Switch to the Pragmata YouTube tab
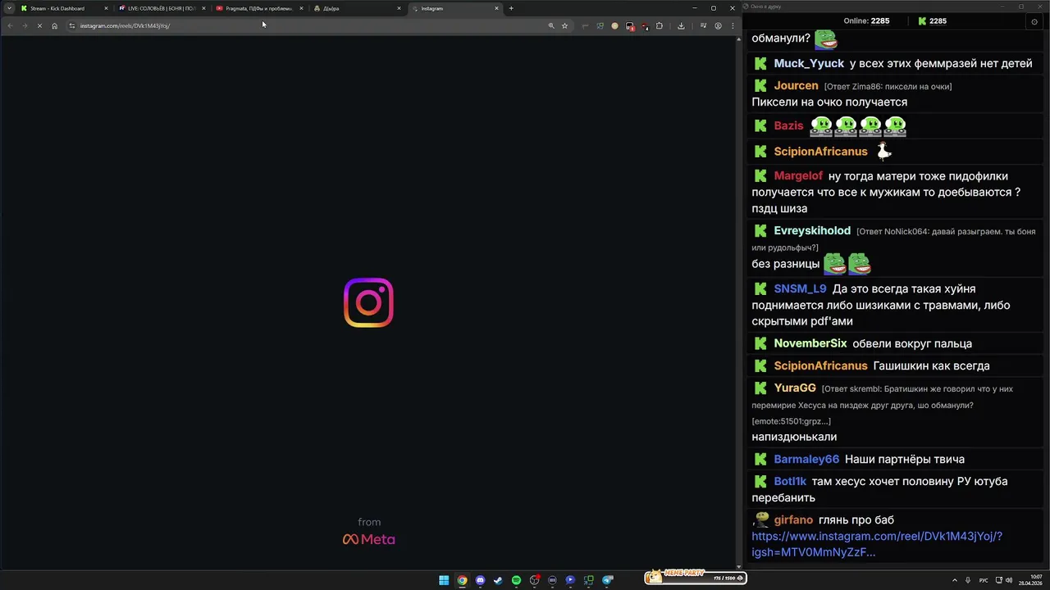 click(259, 8)
